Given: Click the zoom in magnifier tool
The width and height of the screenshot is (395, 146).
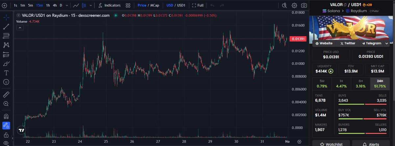Looking at the screenshot, I should (6, 104).
